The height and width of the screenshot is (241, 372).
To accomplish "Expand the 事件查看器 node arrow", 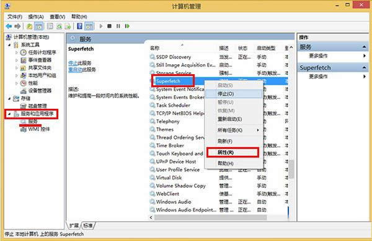I will (x=16, y=60).
